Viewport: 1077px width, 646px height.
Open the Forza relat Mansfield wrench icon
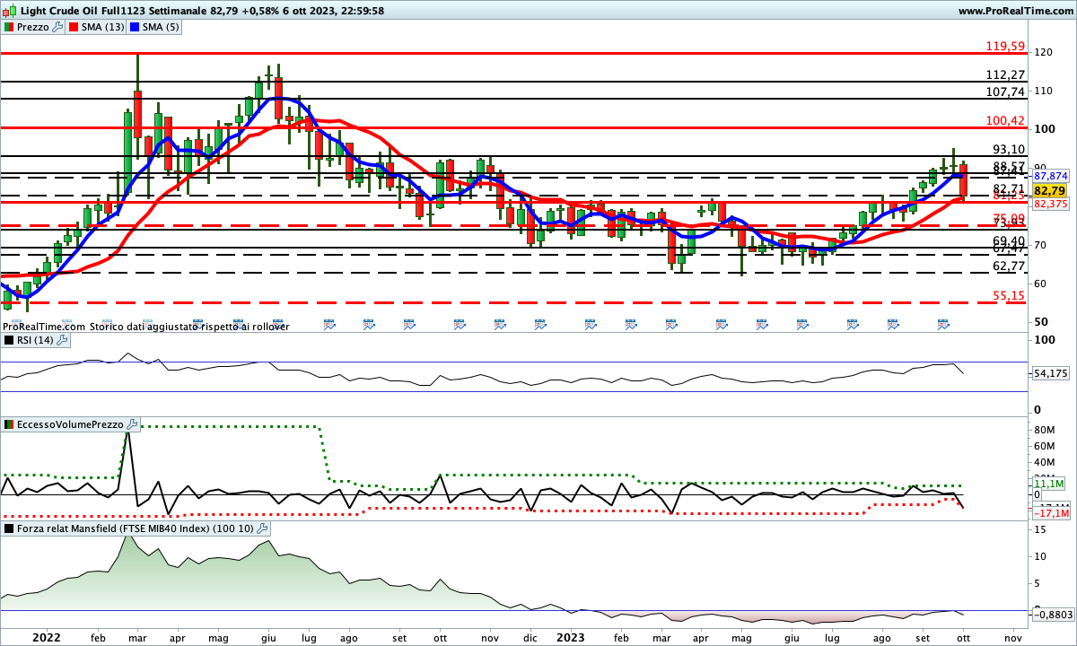pyautogui.click(x=262, y=528)
